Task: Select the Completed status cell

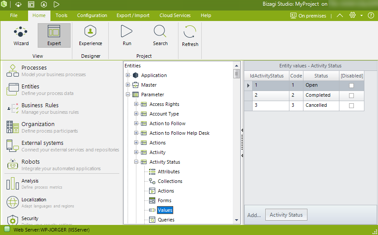Action: 321,95
